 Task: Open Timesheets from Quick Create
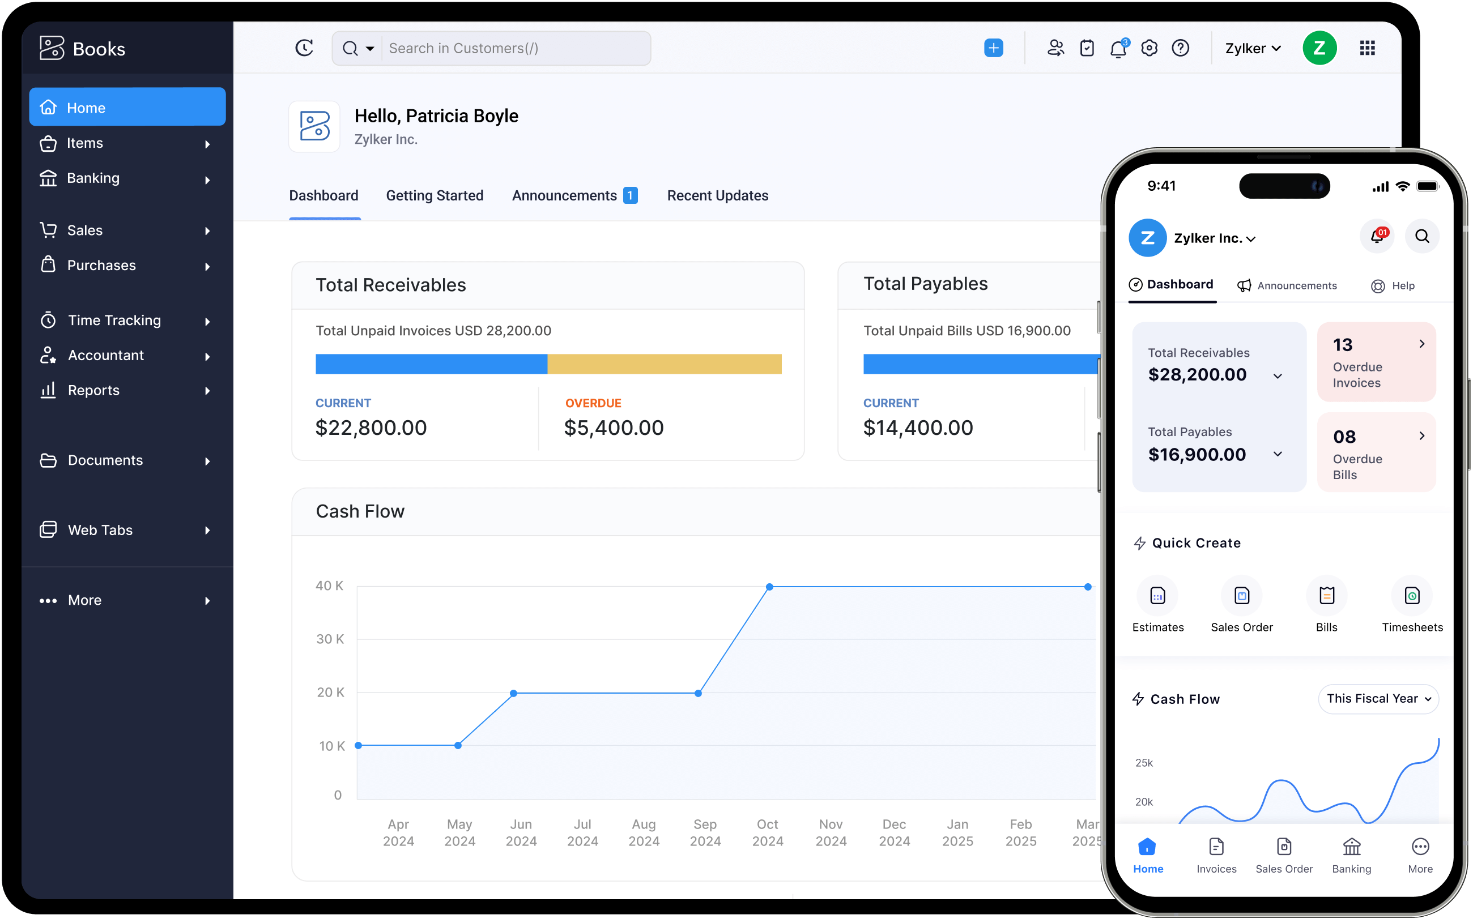coord(1411,596)
